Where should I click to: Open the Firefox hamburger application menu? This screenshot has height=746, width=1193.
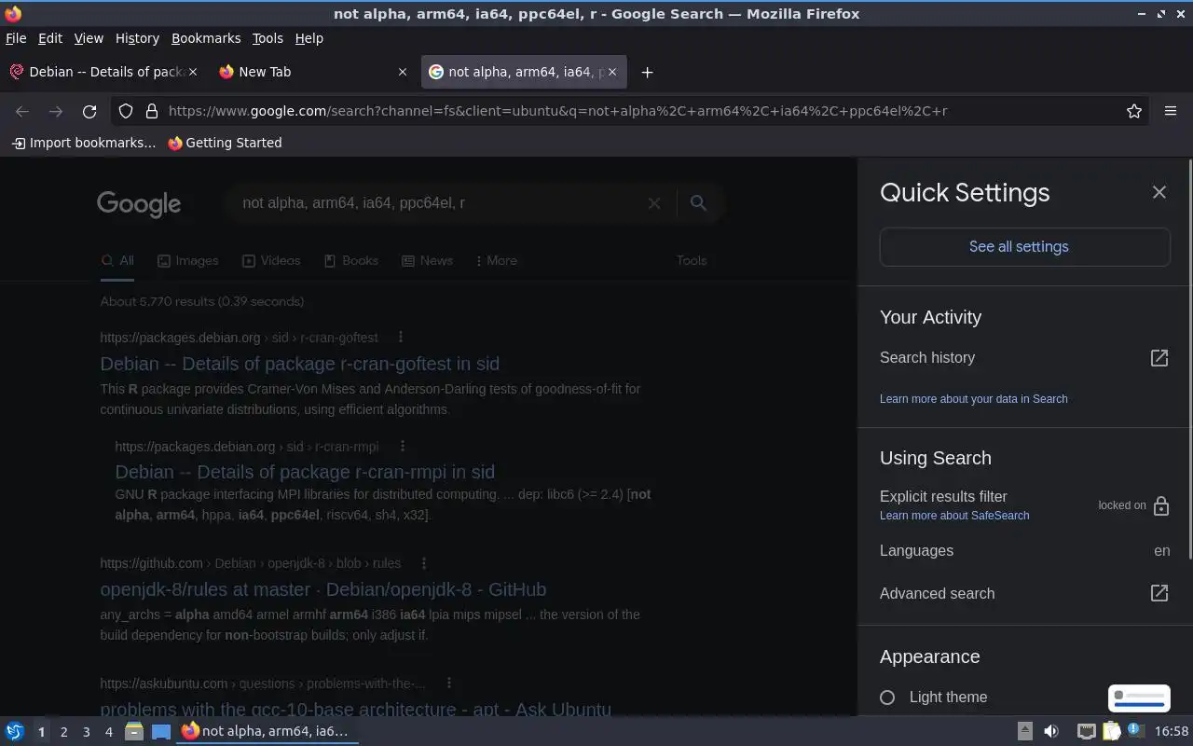pos(1171,111)
